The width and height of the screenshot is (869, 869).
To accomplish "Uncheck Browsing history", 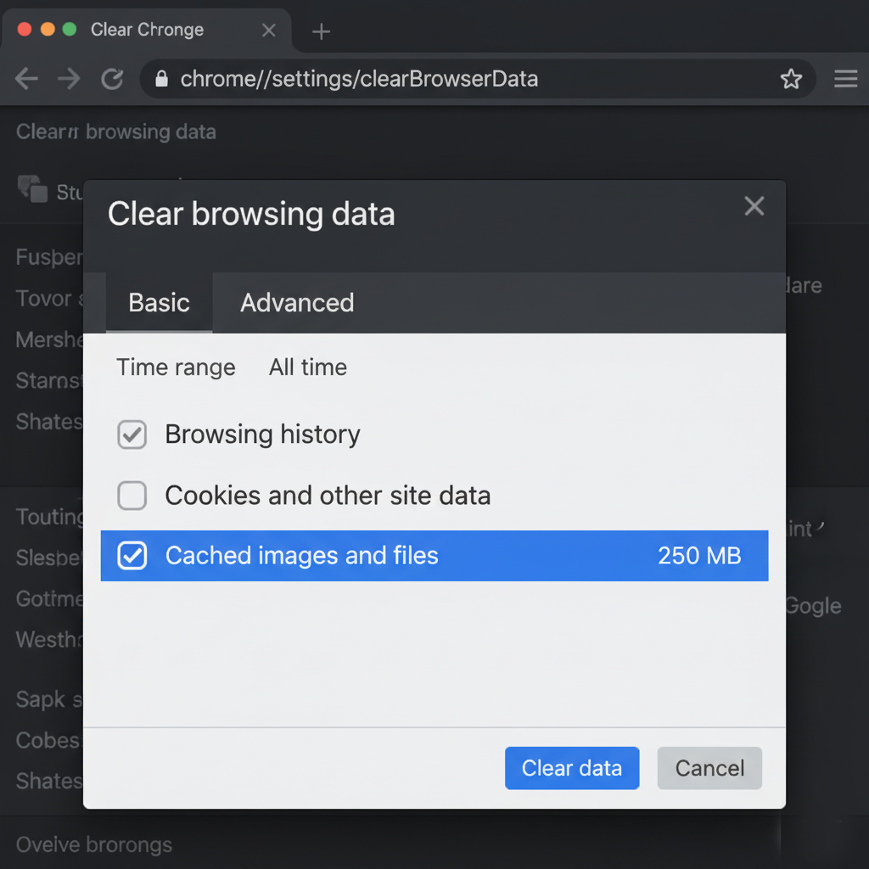I will tap(132, 434).
